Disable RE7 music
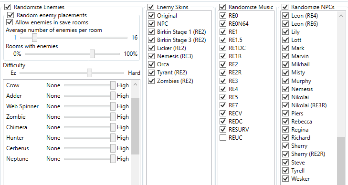Screen dimensions: 348x185 pos(223,105)
